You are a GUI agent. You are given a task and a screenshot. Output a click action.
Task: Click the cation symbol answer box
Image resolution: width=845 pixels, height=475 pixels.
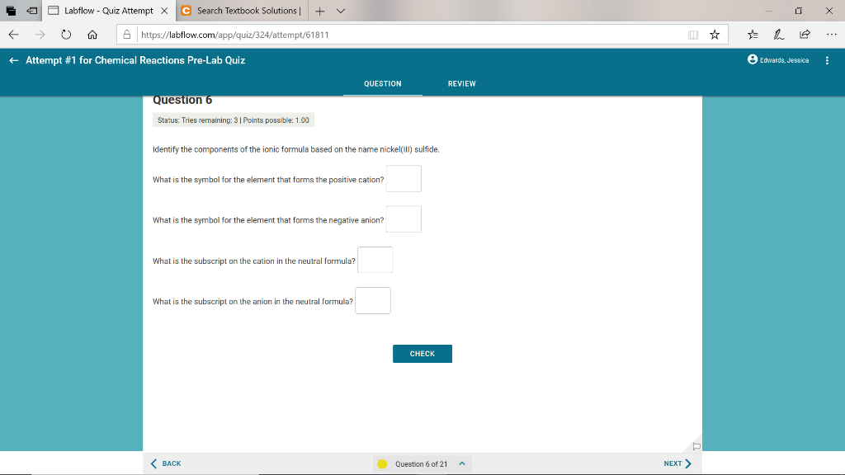(404, 178)
